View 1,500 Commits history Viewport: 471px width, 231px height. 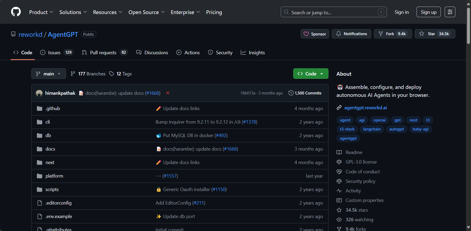305,93
